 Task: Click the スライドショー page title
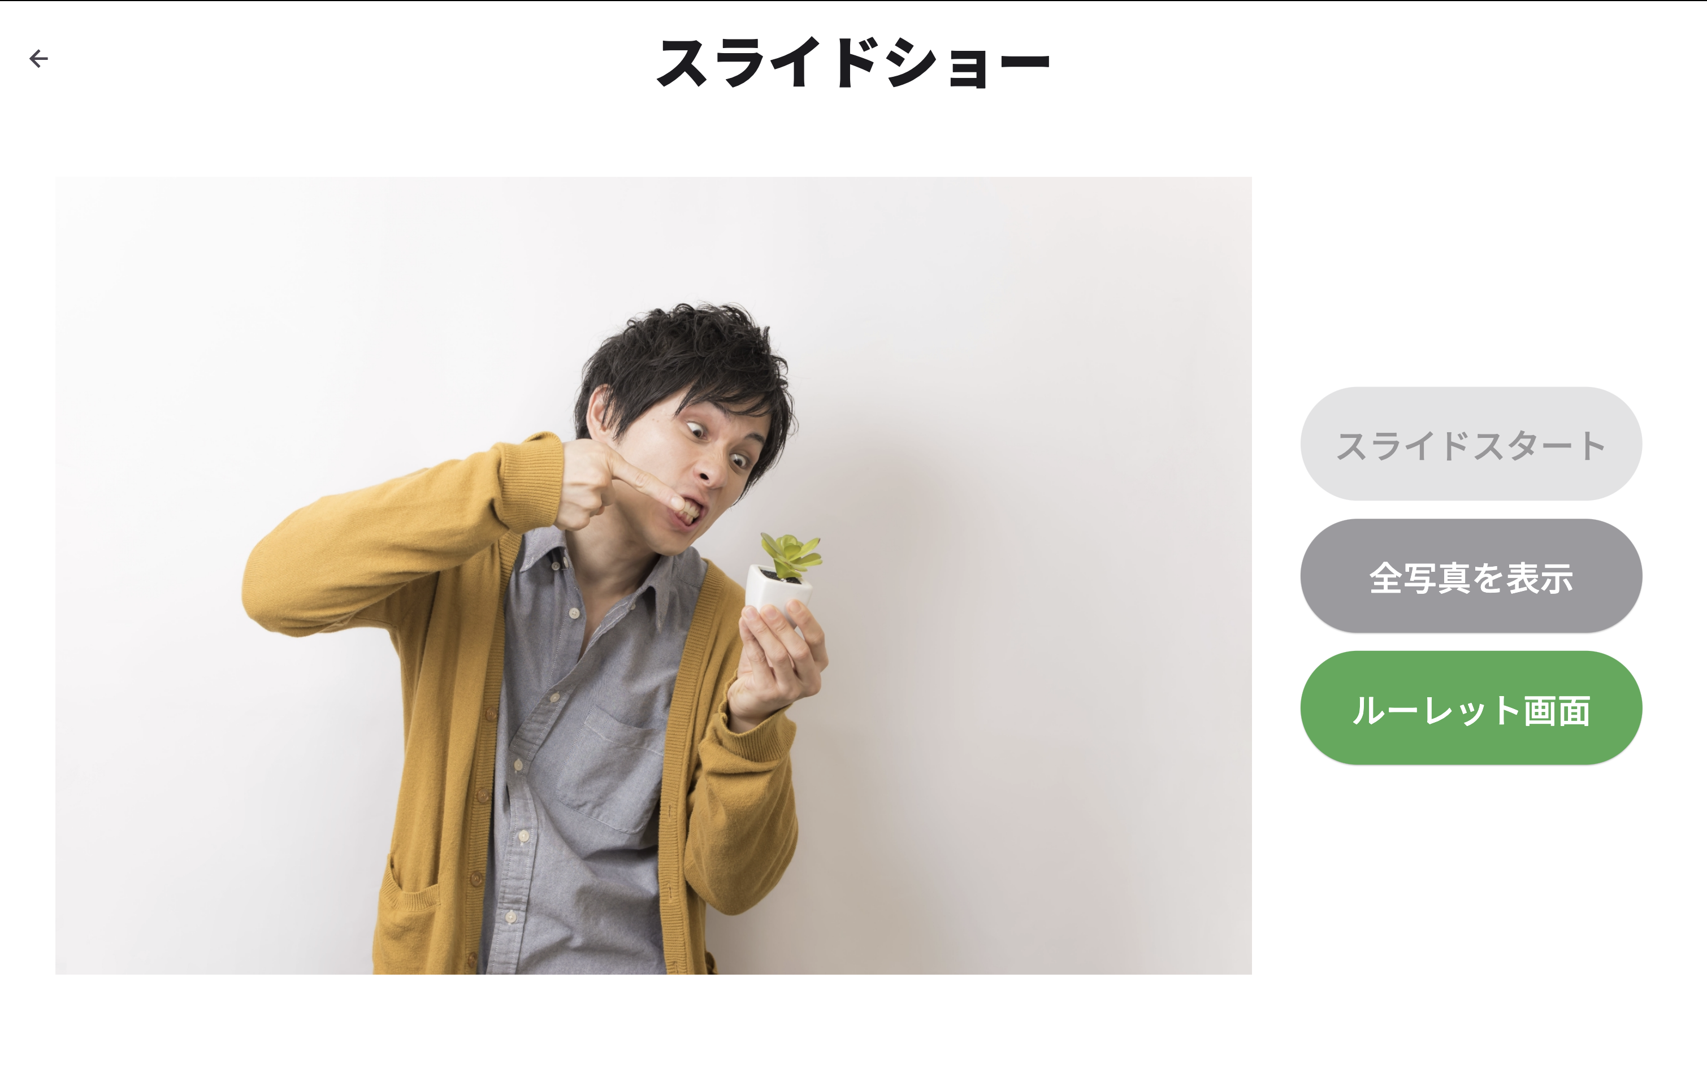point(853,64)
